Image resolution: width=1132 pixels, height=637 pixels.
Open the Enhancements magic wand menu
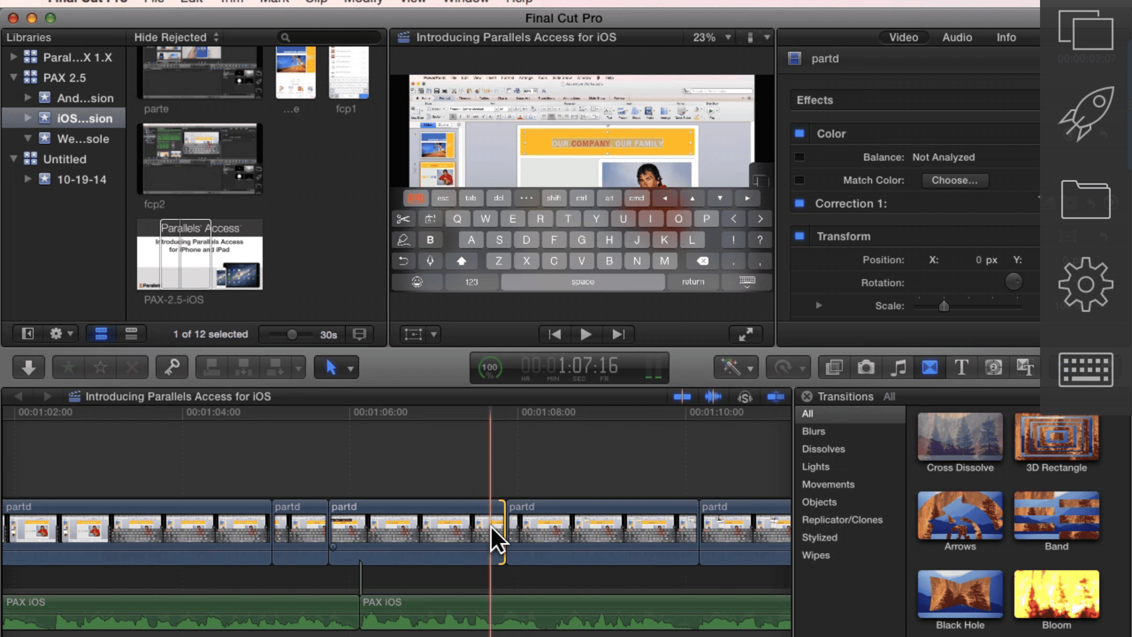click(x=736, y=367)
